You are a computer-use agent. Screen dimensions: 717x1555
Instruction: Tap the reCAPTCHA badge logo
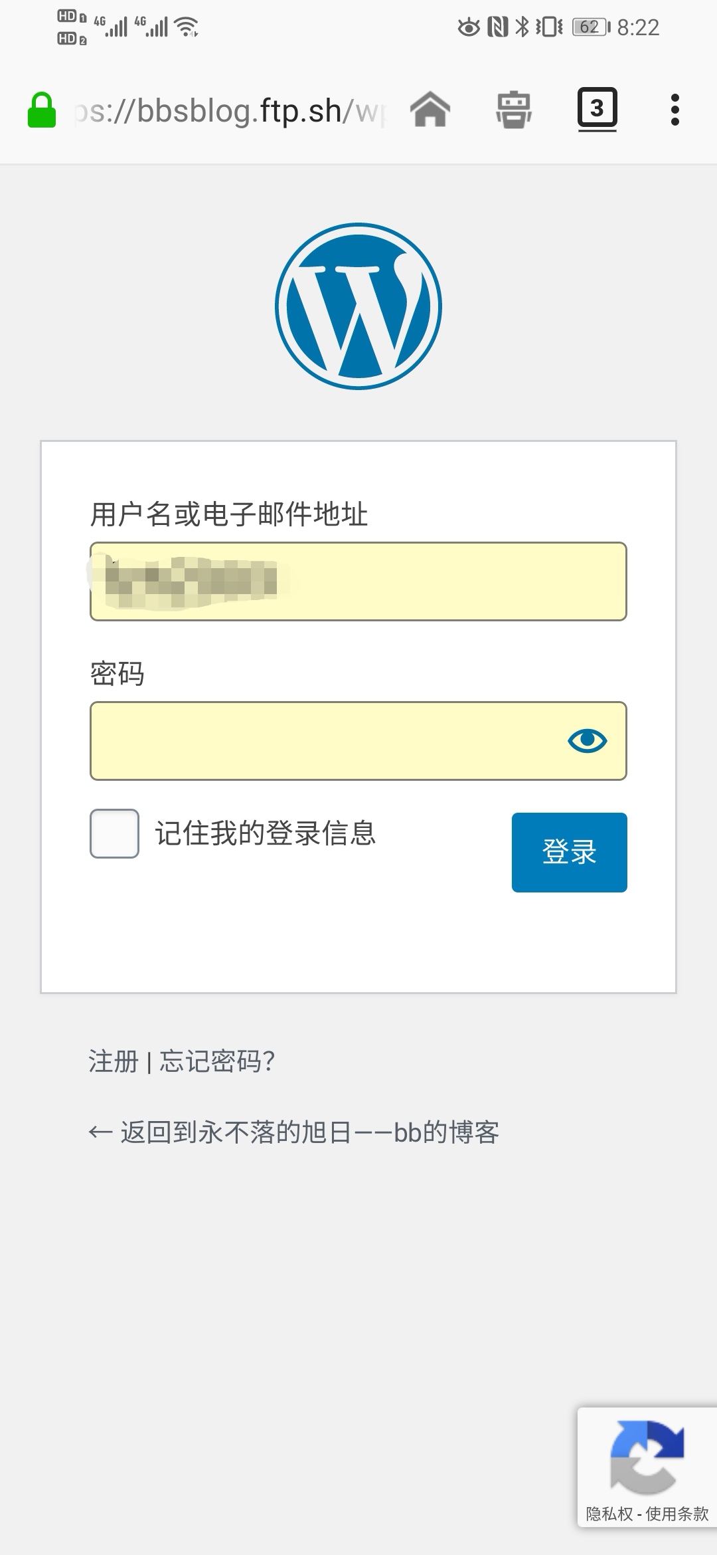pyautogui.click(x=647, y=1456)
